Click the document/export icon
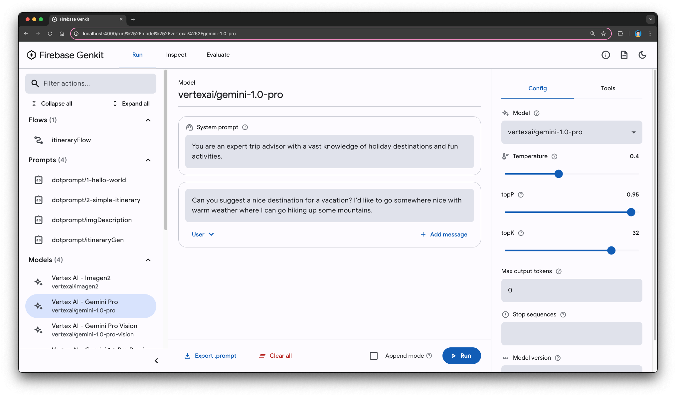 click(623, 55)
